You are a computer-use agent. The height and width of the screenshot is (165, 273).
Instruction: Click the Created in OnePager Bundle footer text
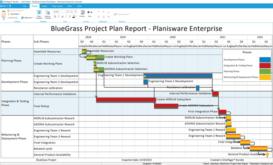[x=227, y=160]
